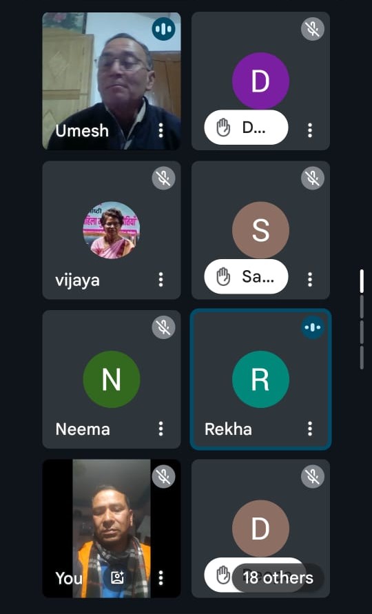Click the speaking indicator on Umesh's tile

point(164,29)
